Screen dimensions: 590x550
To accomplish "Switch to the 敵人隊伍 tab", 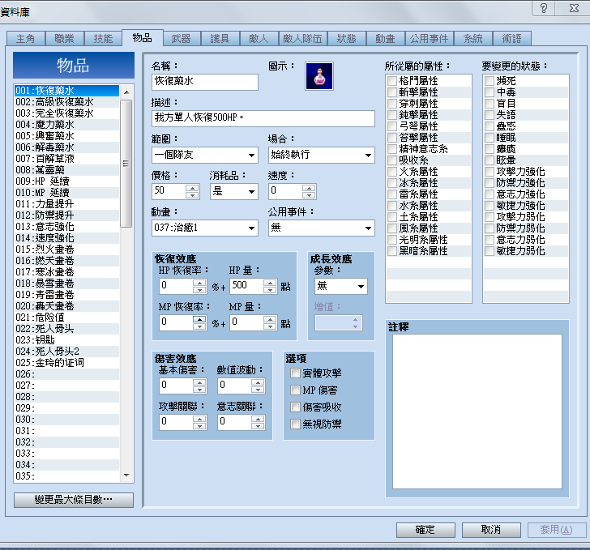I will tap(302, 39).
